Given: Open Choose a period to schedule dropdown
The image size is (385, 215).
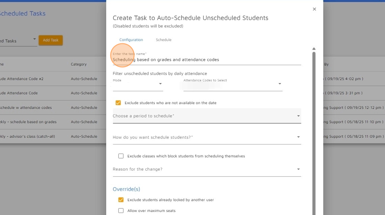Looking at the screenshot, I should [x=207, y=116].
